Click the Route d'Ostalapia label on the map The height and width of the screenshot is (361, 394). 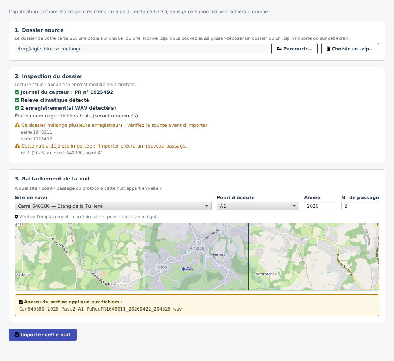click(x=103, y=279)
